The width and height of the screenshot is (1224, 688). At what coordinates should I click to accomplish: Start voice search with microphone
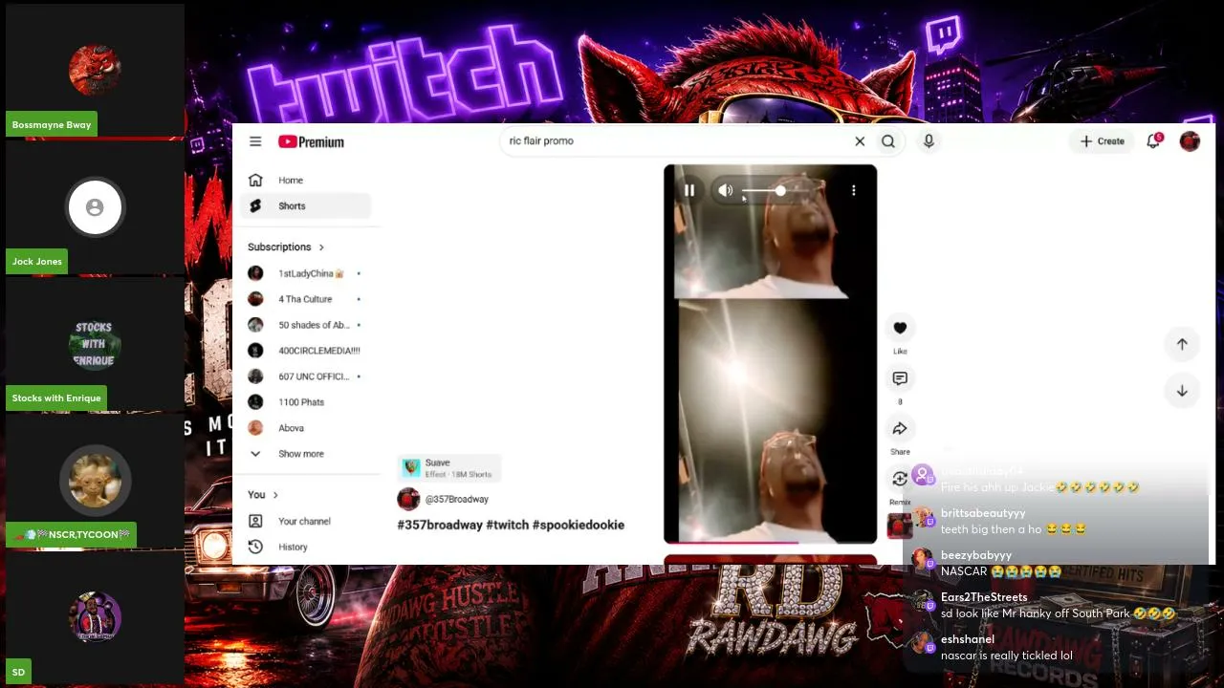[929, 141]
